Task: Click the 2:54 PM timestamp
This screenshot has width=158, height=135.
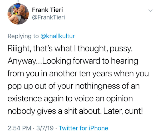Action: pyautogui.click(x=19, y=128)
